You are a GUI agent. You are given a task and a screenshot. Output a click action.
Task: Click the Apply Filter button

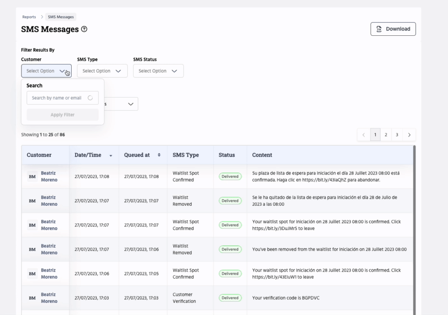tap(63, 115)
